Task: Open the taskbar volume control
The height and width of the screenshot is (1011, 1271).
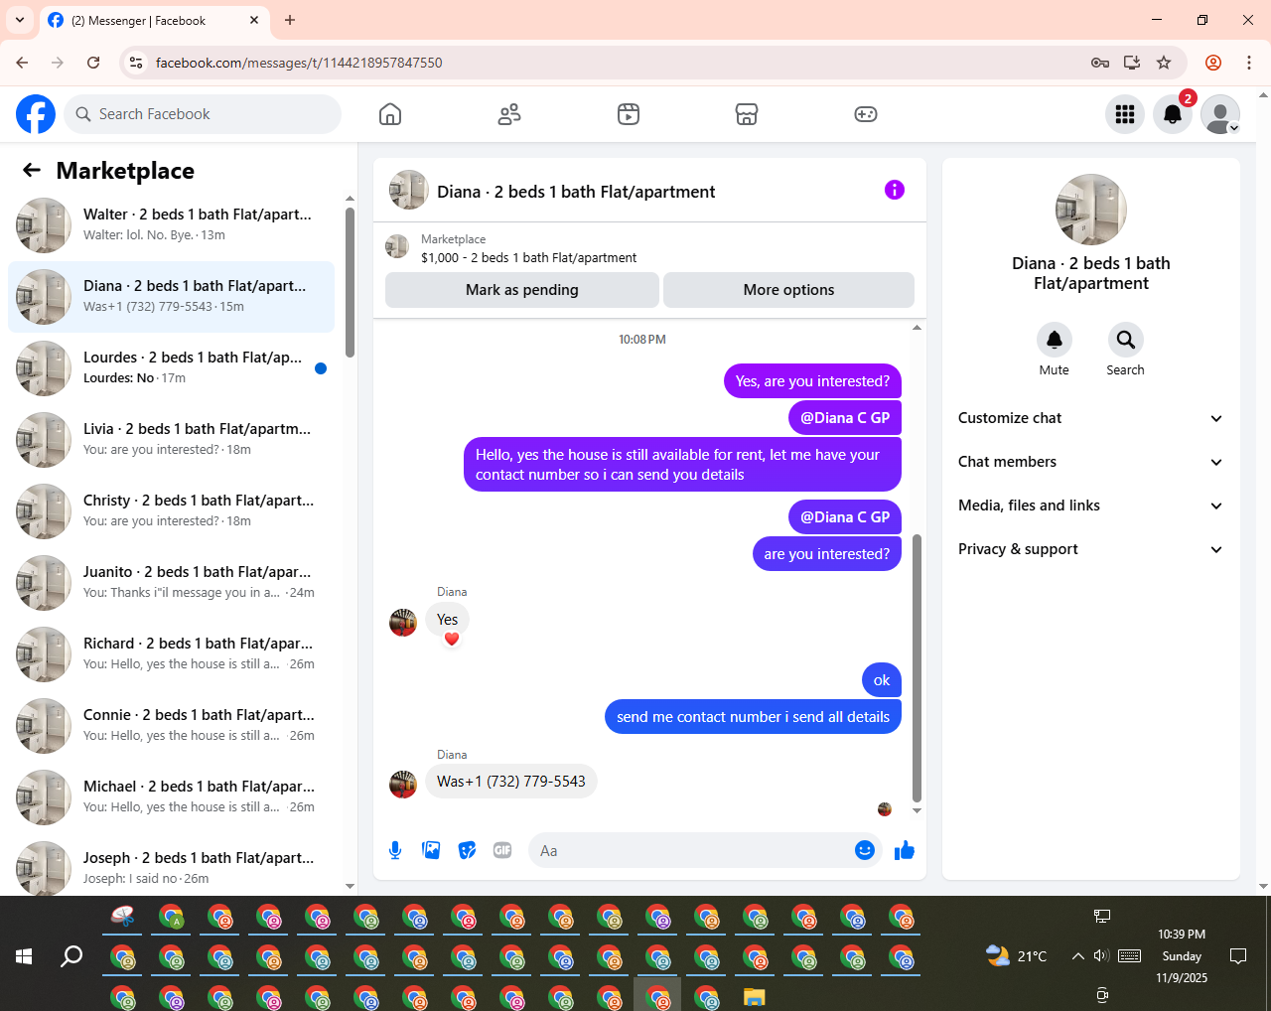Action: (x=1101, y=956)
